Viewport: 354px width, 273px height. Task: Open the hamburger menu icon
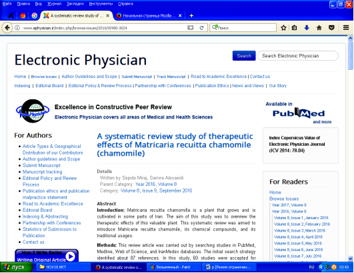[346, 28]
